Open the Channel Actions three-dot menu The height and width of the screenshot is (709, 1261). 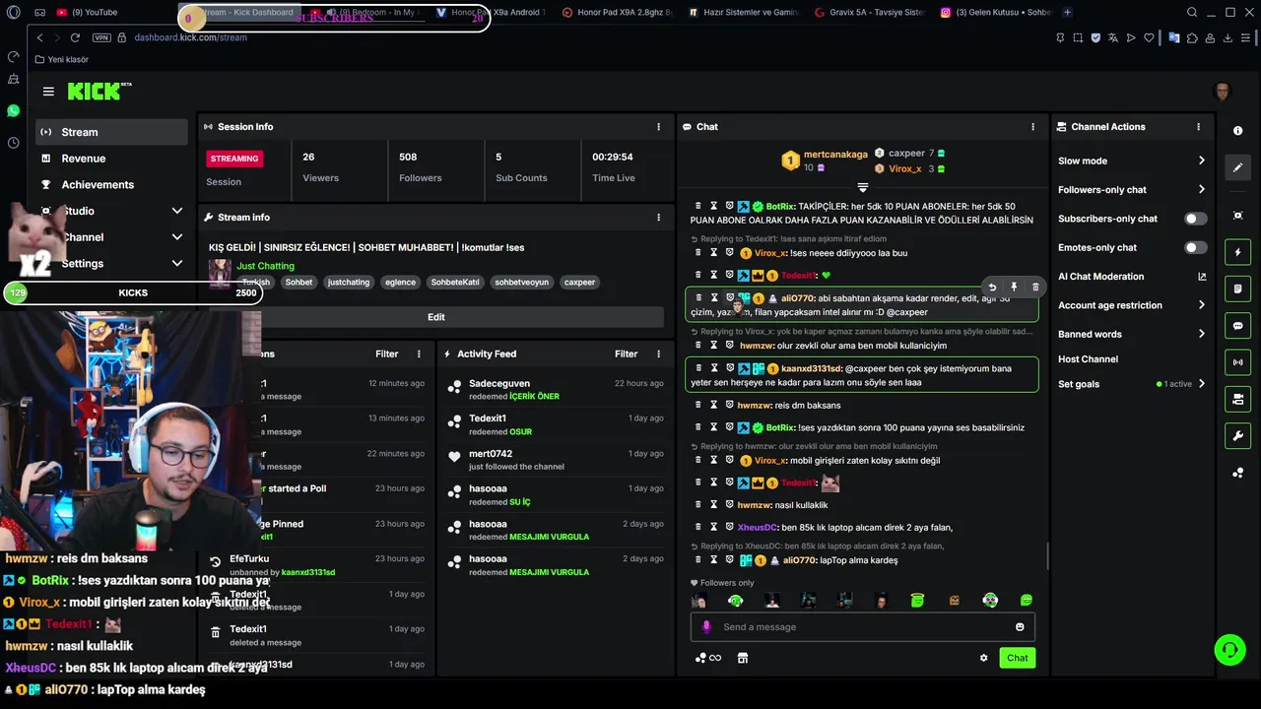tap(1199, 127)
